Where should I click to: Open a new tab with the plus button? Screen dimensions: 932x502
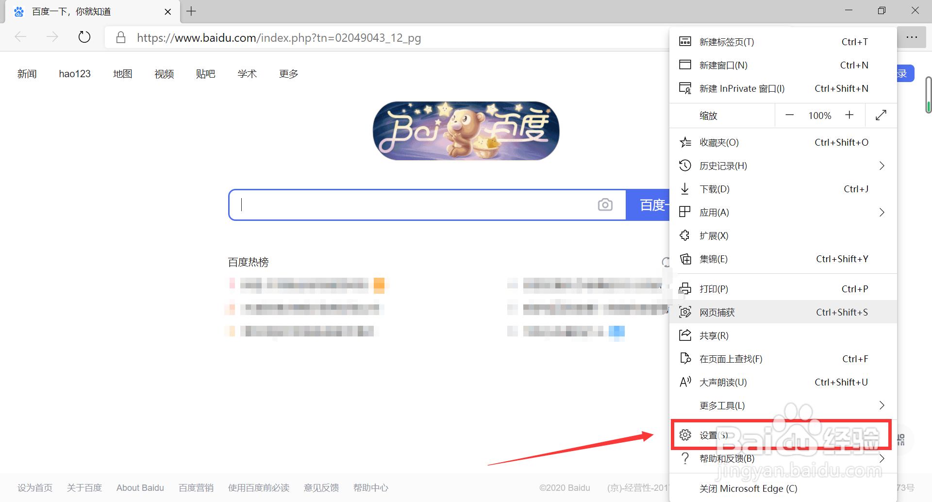click(191, 11)
